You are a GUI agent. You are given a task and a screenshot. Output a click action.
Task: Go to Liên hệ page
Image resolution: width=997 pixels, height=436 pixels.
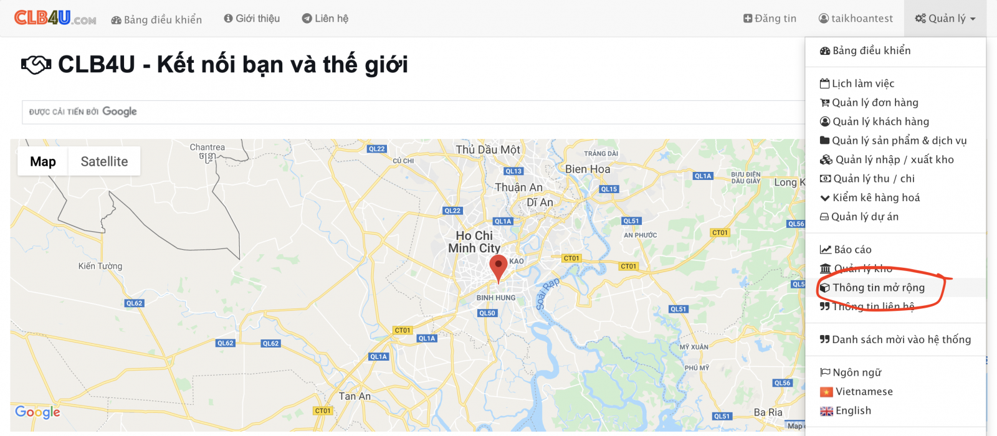pos(325,19)
